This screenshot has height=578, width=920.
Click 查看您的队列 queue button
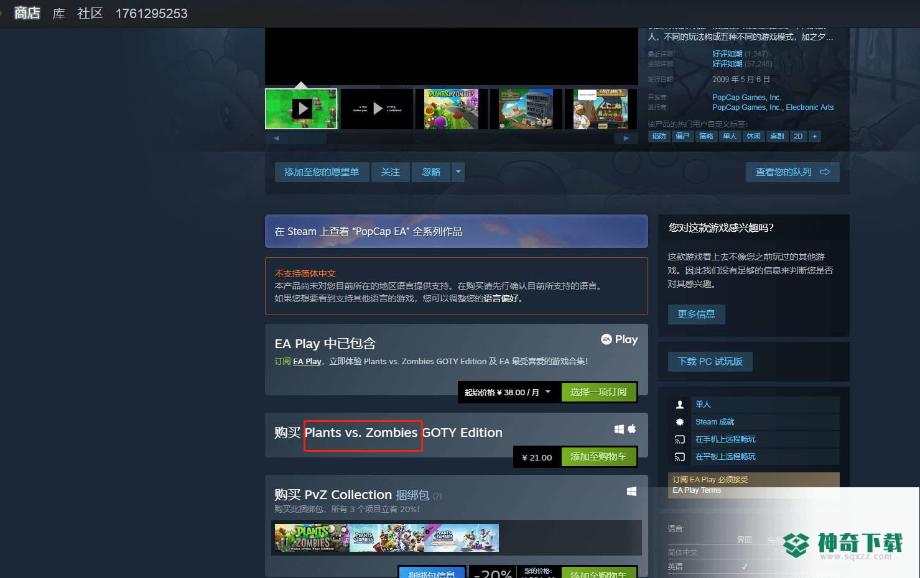(x=792, y=172)
